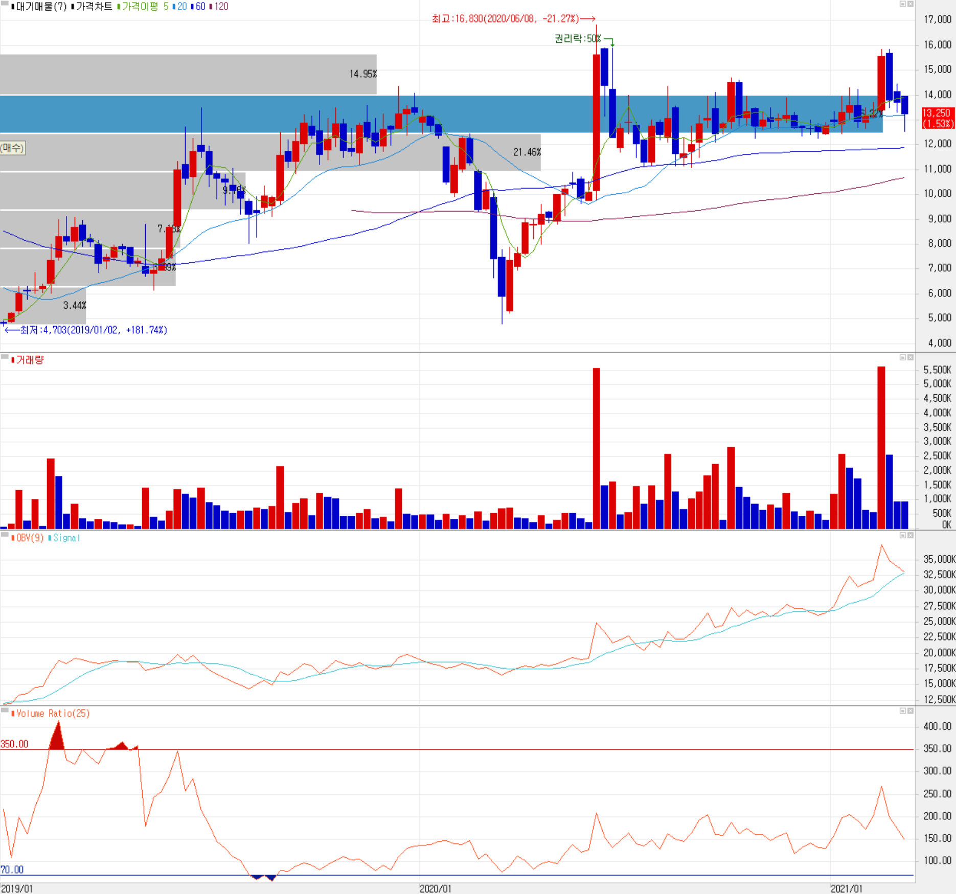Select the 거래량 indicator label

coord(29,360)
